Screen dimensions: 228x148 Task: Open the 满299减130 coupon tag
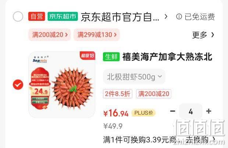[x=97, y=35]
